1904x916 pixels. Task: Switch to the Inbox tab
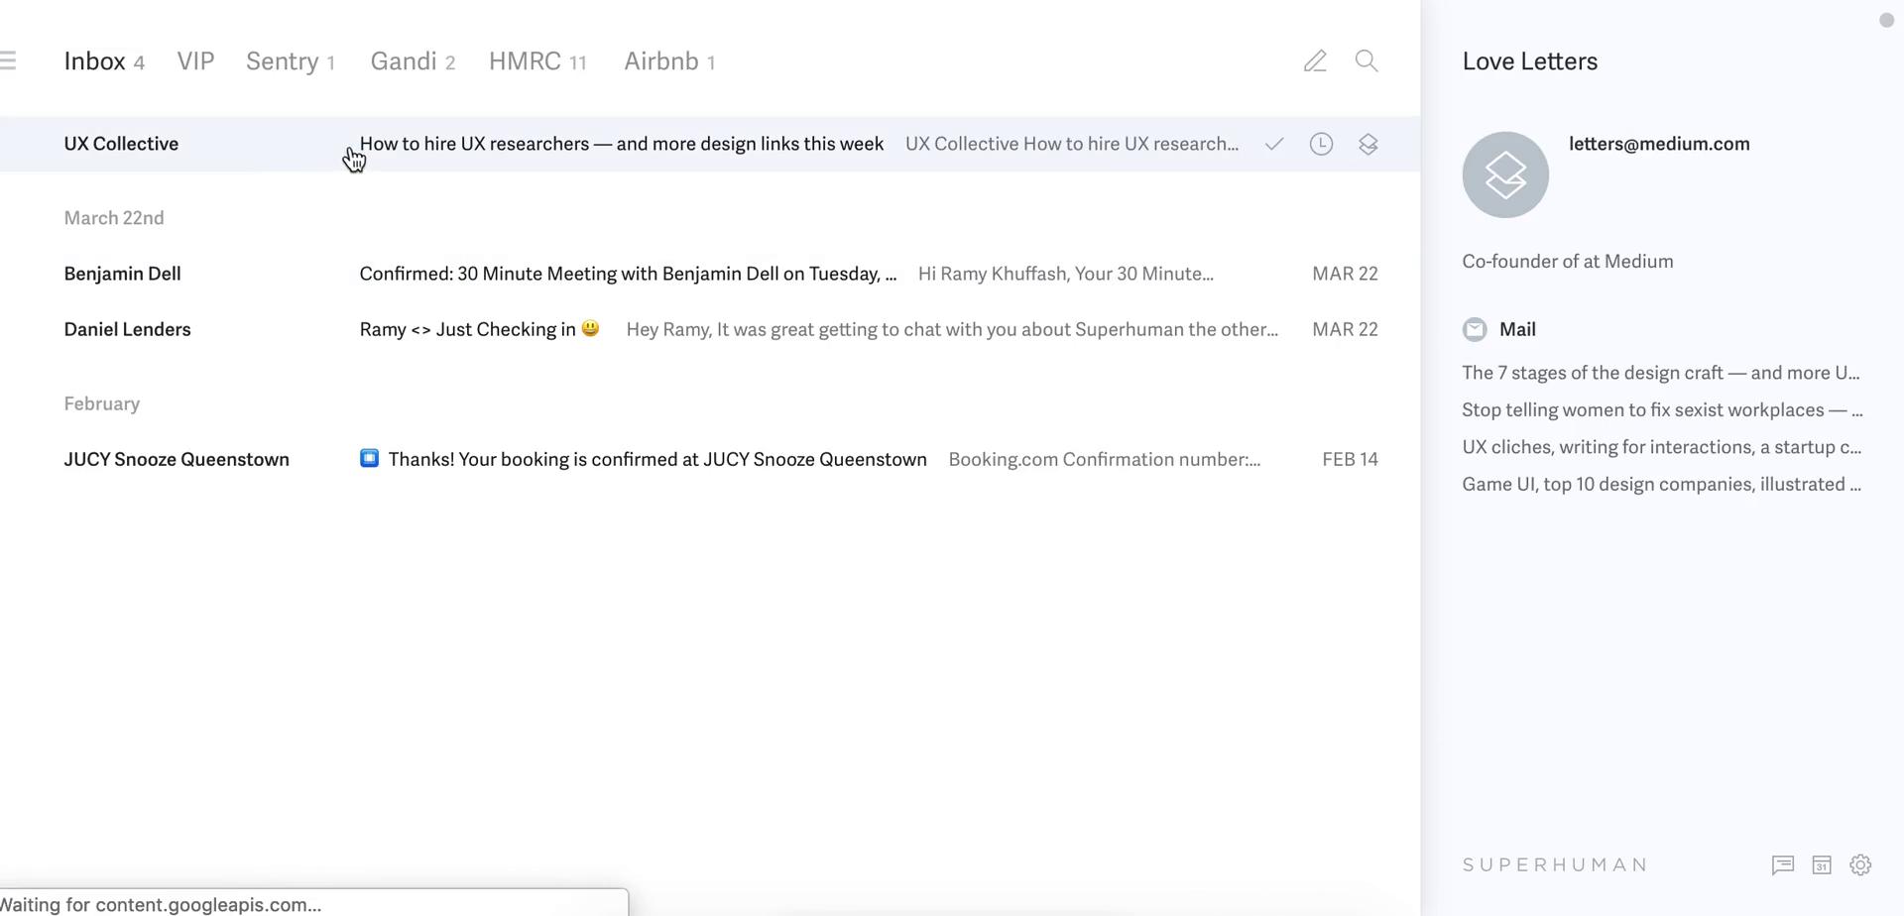point(104,61)
